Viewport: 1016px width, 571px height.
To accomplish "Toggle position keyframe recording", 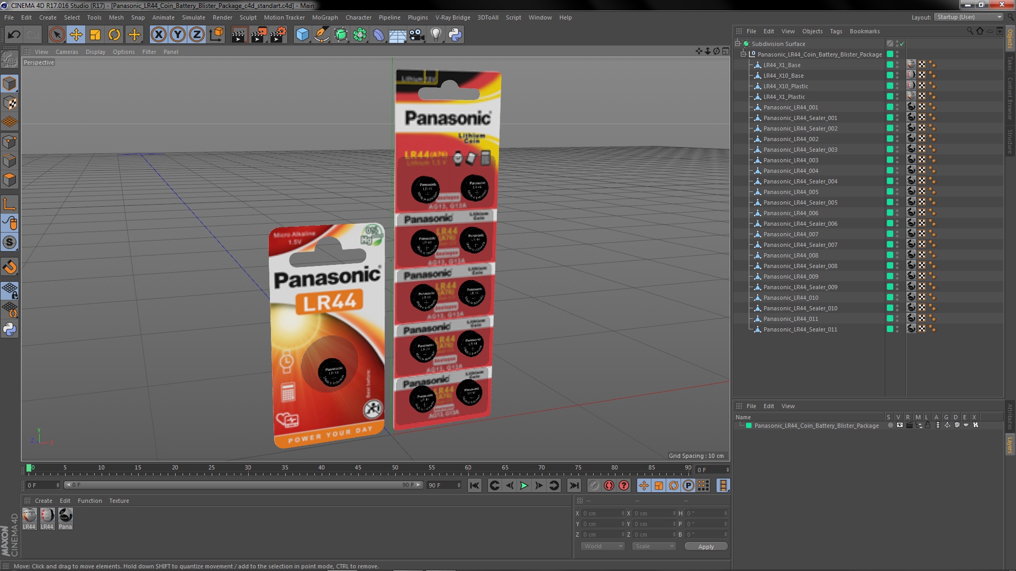I will (644, 485).
